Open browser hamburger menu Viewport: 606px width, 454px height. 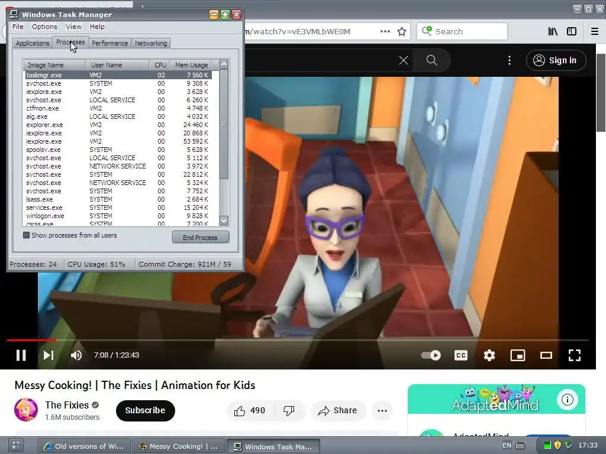click(x=595, y=32)
